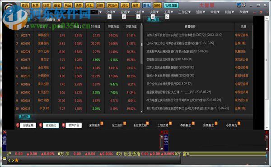
Task: Open the 化工涨价 topic link
Action: click(117, 125)
